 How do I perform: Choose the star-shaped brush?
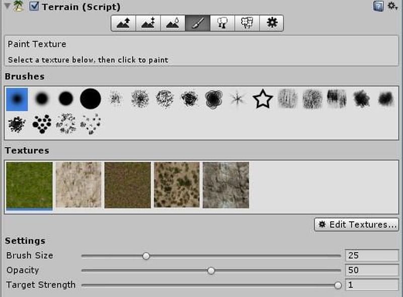pos(262,99)
